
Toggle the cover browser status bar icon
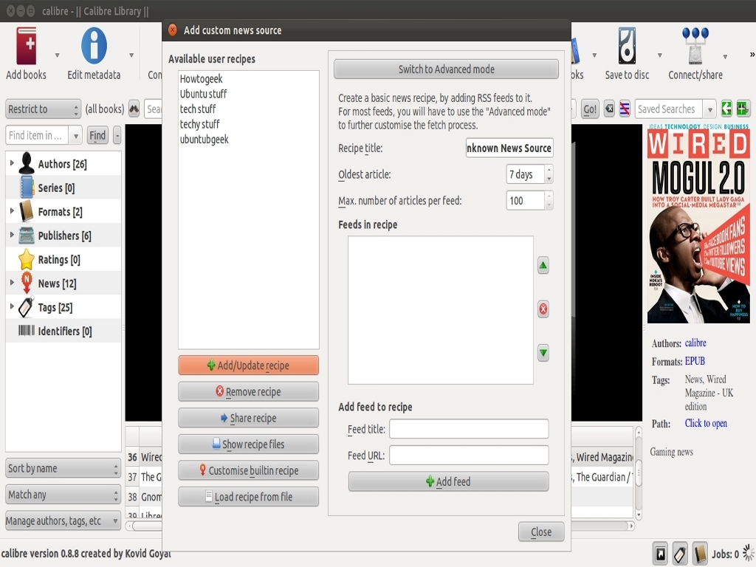point(661,554)
